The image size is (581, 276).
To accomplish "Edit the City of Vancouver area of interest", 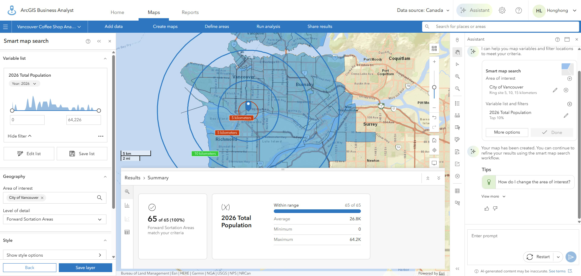I will [x=555, y=90].
